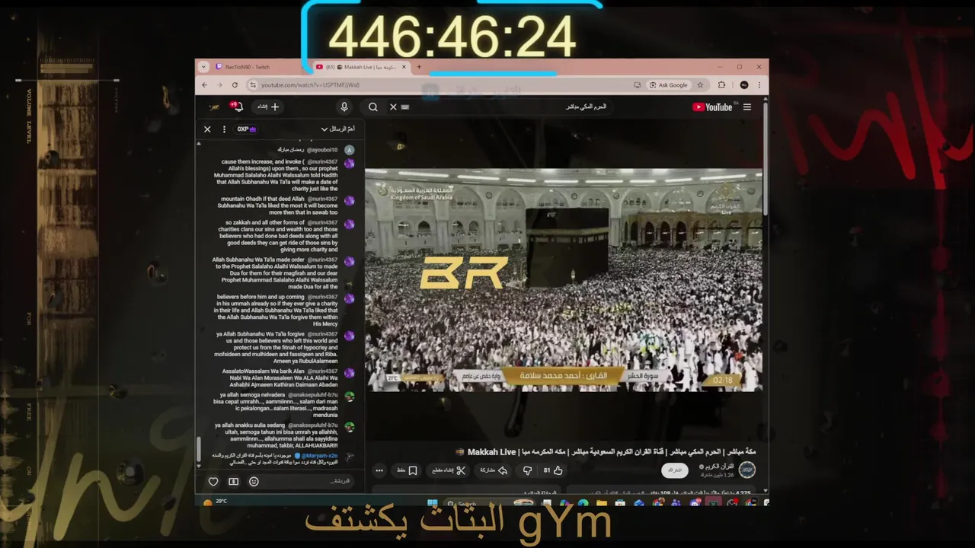Open the YouTube hamburger guide menu
The width and height of the screenshot is (975, 548).
coord(747,107)
